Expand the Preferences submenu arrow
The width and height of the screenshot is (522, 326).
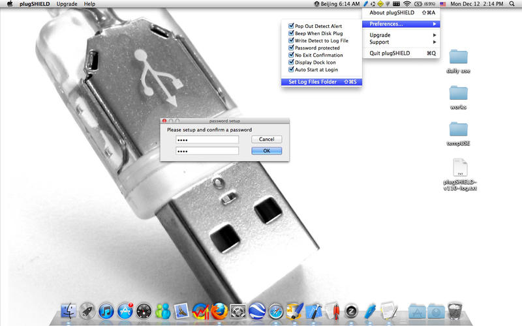[x=435, y=24]
